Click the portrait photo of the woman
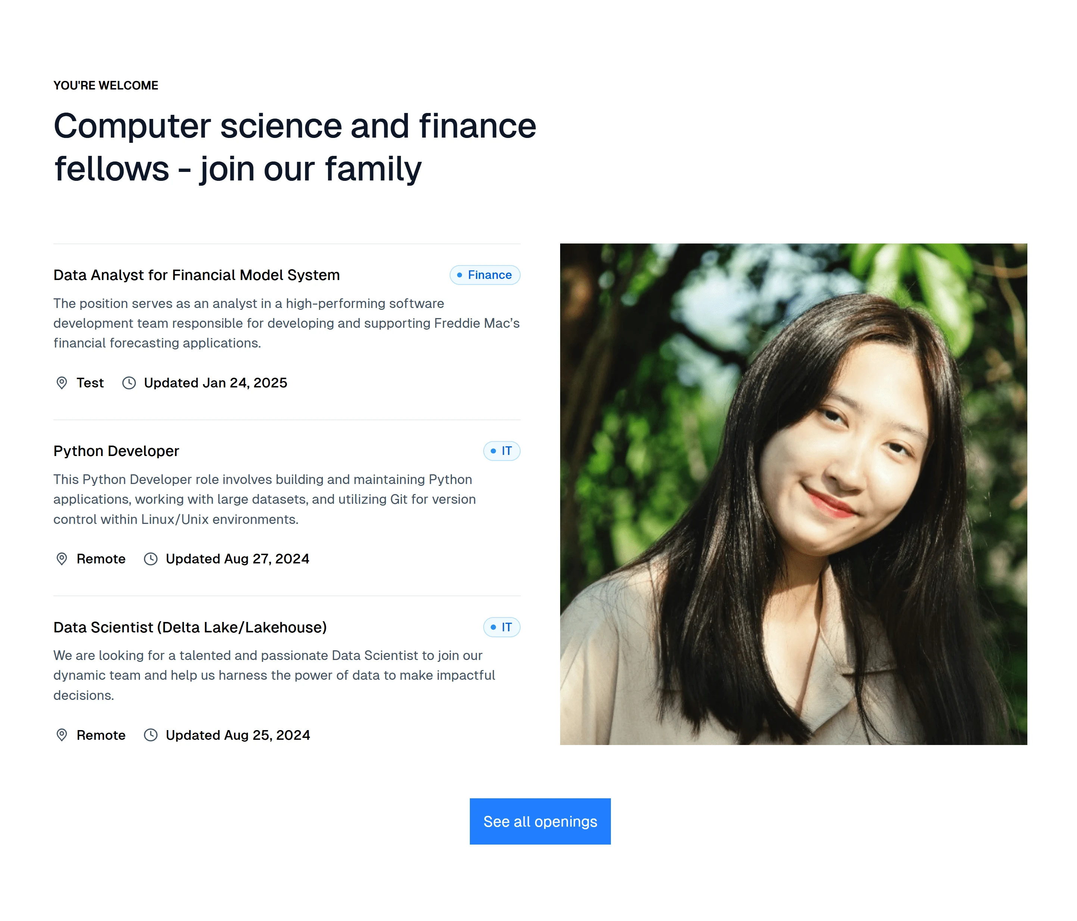The height and width of the screenshot is (921, 1077). point(793,494)
